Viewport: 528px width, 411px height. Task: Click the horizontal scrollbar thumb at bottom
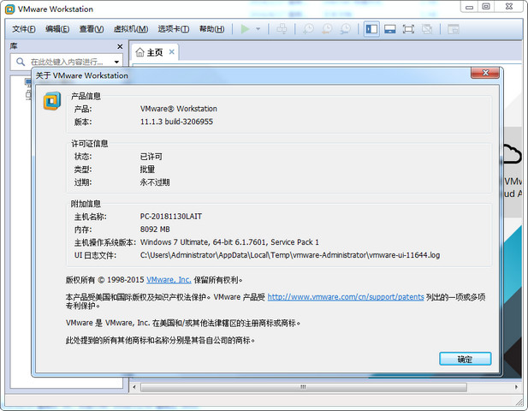pyautogui.click(x=304, y=387)
